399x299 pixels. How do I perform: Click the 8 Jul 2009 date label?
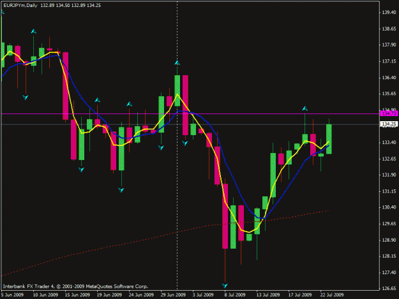235,295
